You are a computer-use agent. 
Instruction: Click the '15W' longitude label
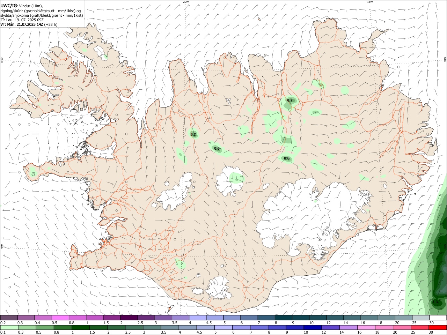[x=370, y=1]
